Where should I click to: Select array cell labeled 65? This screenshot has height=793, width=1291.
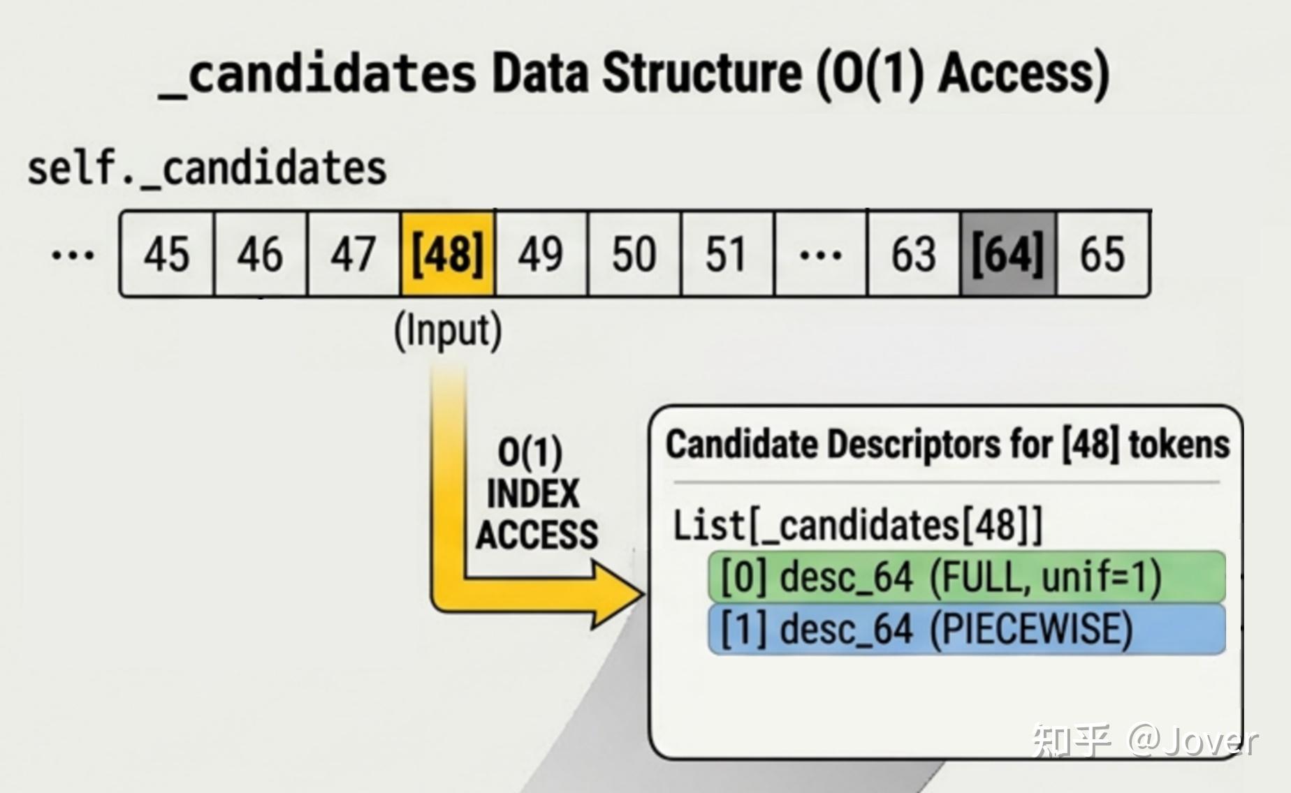click(1103, 254)
